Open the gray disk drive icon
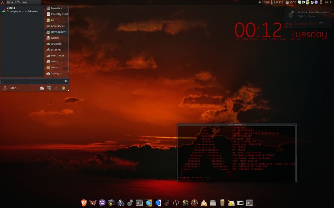This screenshot has height=208, width=334. pyautogui.click(x=213, y=203)
